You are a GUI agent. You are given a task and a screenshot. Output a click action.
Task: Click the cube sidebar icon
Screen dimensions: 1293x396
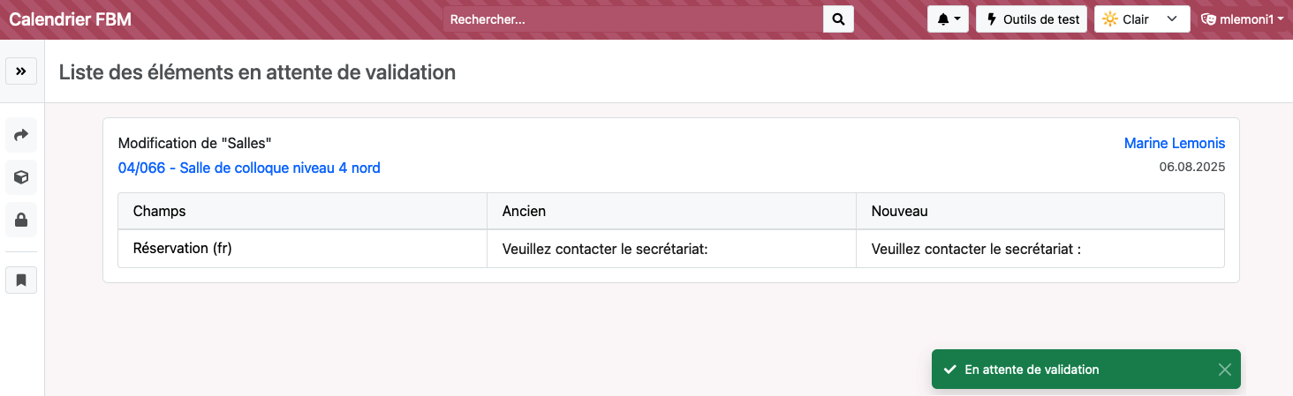coord(21,177)
